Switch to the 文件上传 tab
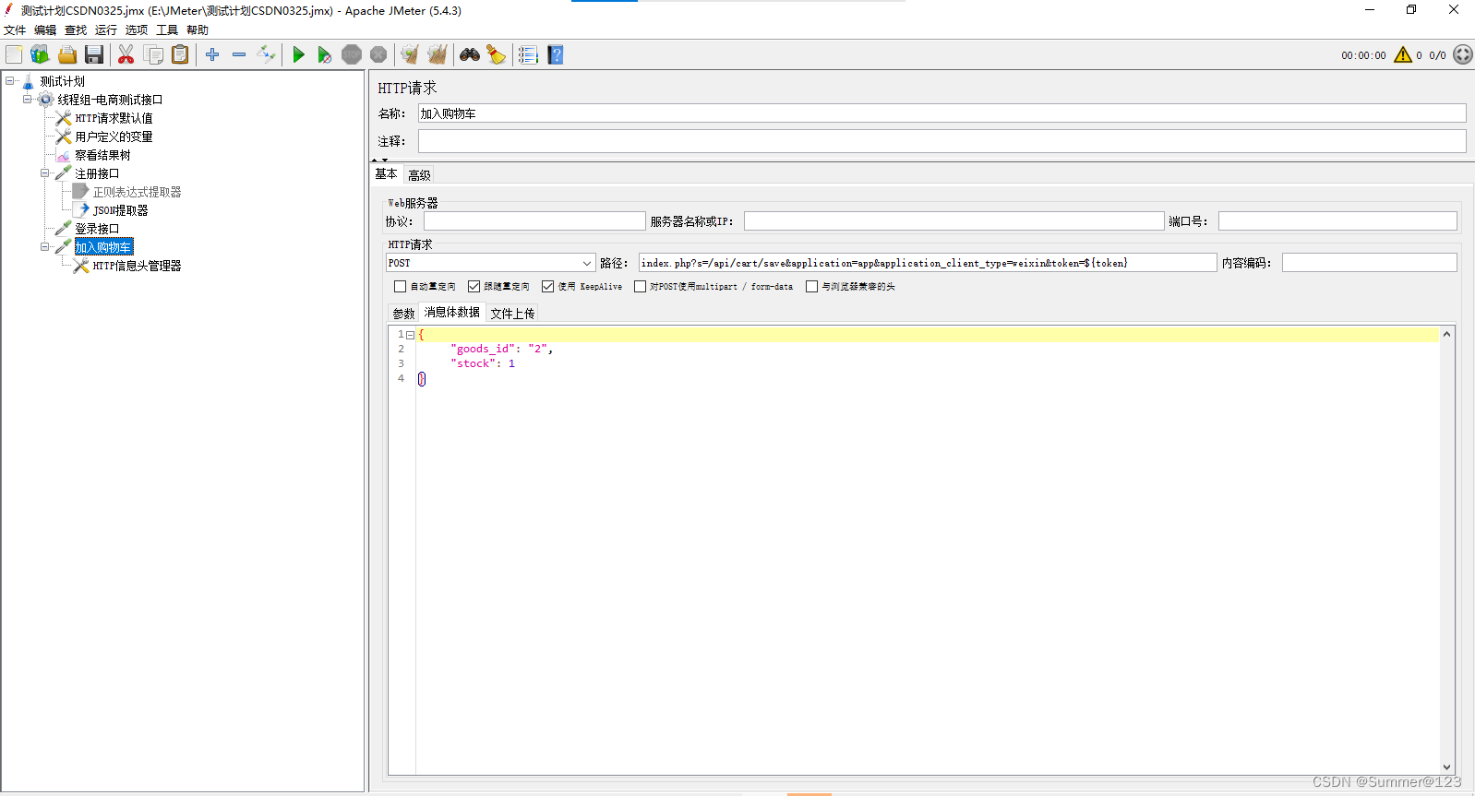 coord(512,314)
